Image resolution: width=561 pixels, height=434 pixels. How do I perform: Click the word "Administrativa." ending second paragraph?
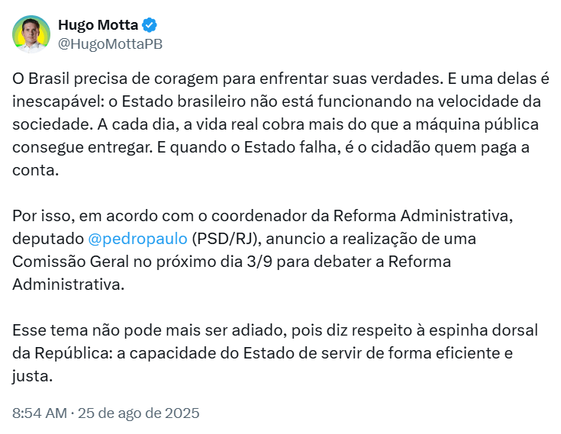69,285
